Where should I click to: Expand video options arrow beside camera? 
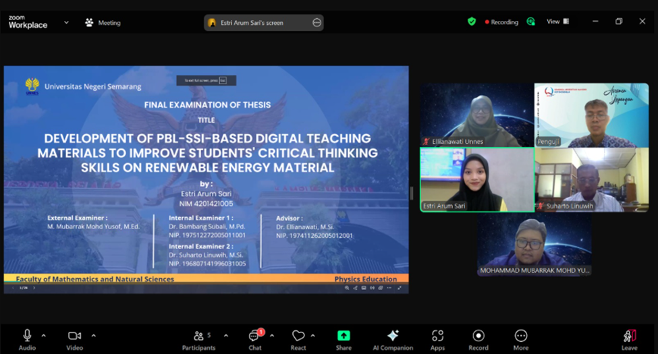(x=94, y=336)
